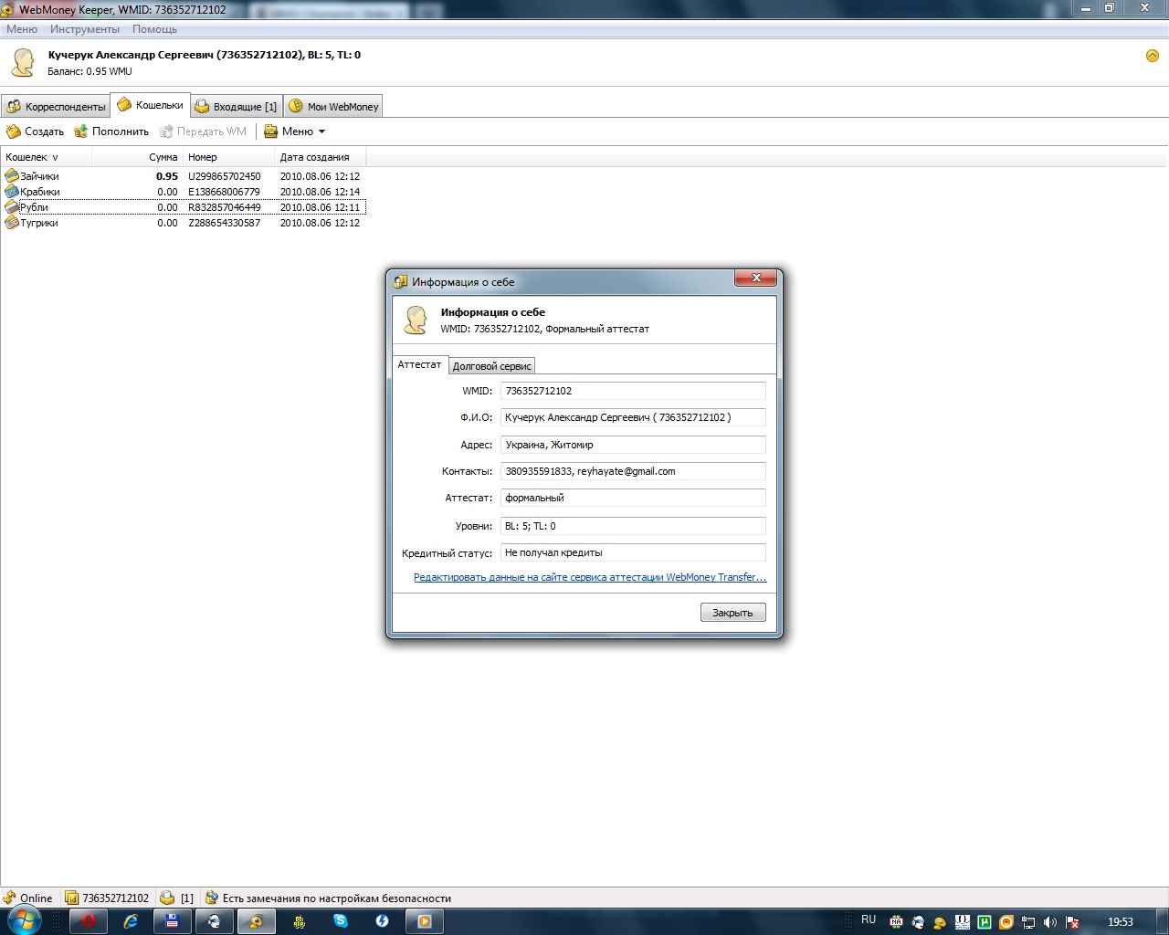Switch to WebMoney Keeper taskbar button
The image size is (1169, 935).
[256, 921]
